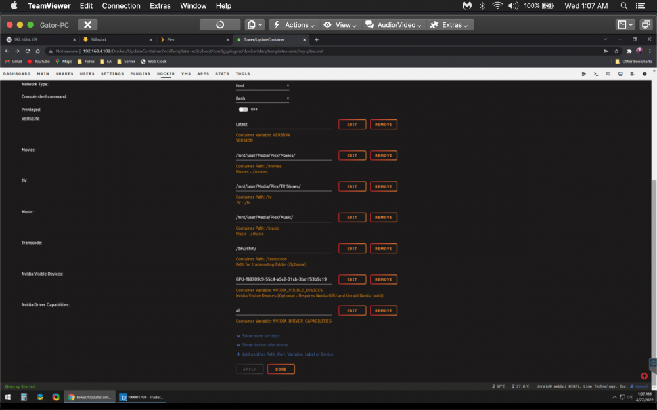Image resolution: width=657 pixels, height=410 pixels.
Task: Click REMOVE for the TV path
Action: pyautogui.click(x=384, y=186)
